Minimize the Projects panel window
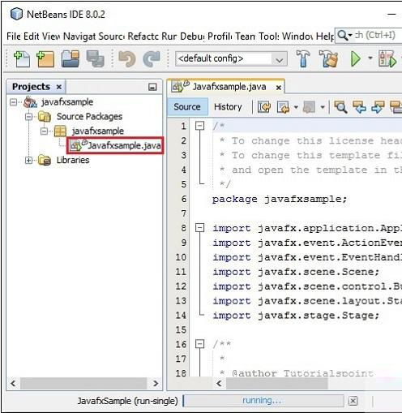Screen dimensions: 402x413 152,87
